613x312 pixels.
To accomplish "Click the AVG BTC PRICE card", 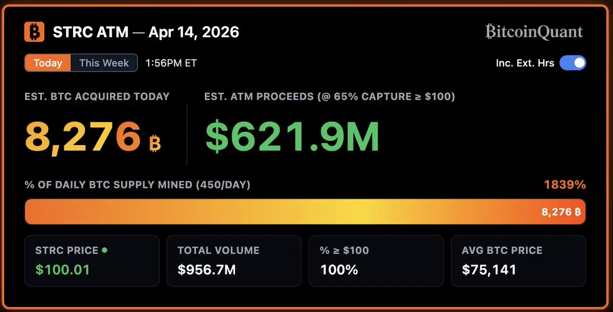I will (x=518, y=260).
